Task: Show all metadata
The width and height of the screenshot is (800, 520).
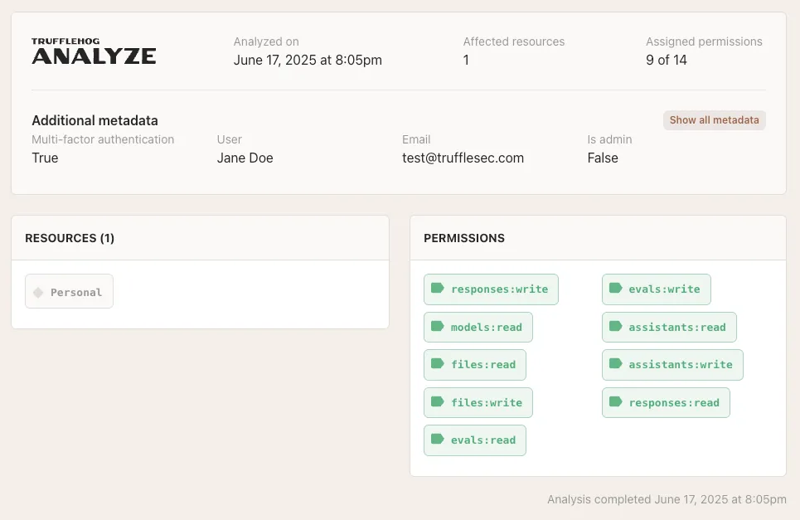Action: 715,120
